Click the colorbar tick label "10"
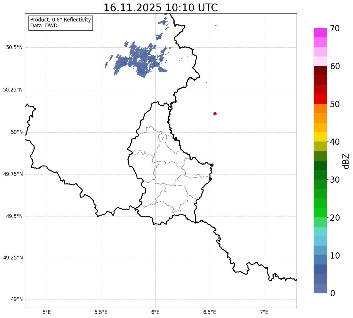 (x=335, y=255)
